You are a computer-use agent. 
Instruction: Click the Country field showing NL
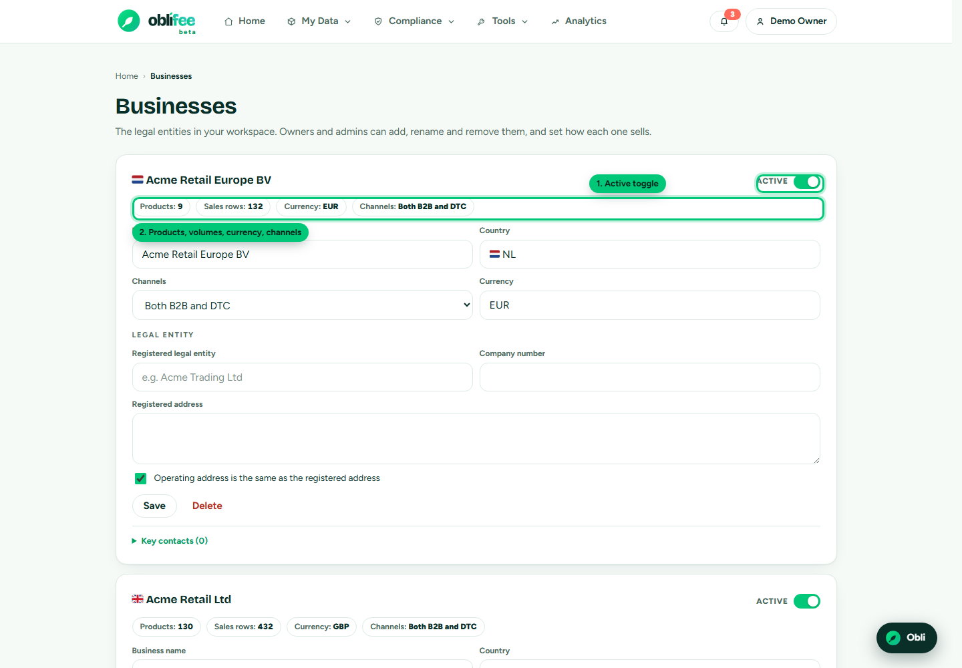point(650,255)
